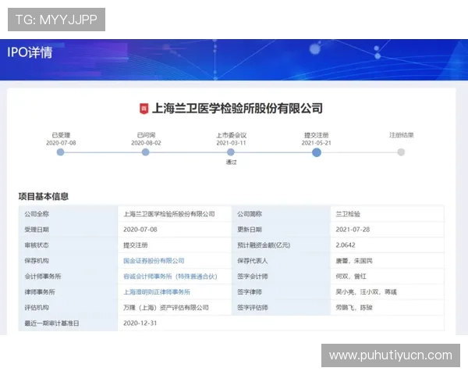Open the 上海澄明则正律师事务所 link
Viewport: 468px width, 375px height.
(x=157, y=292)
